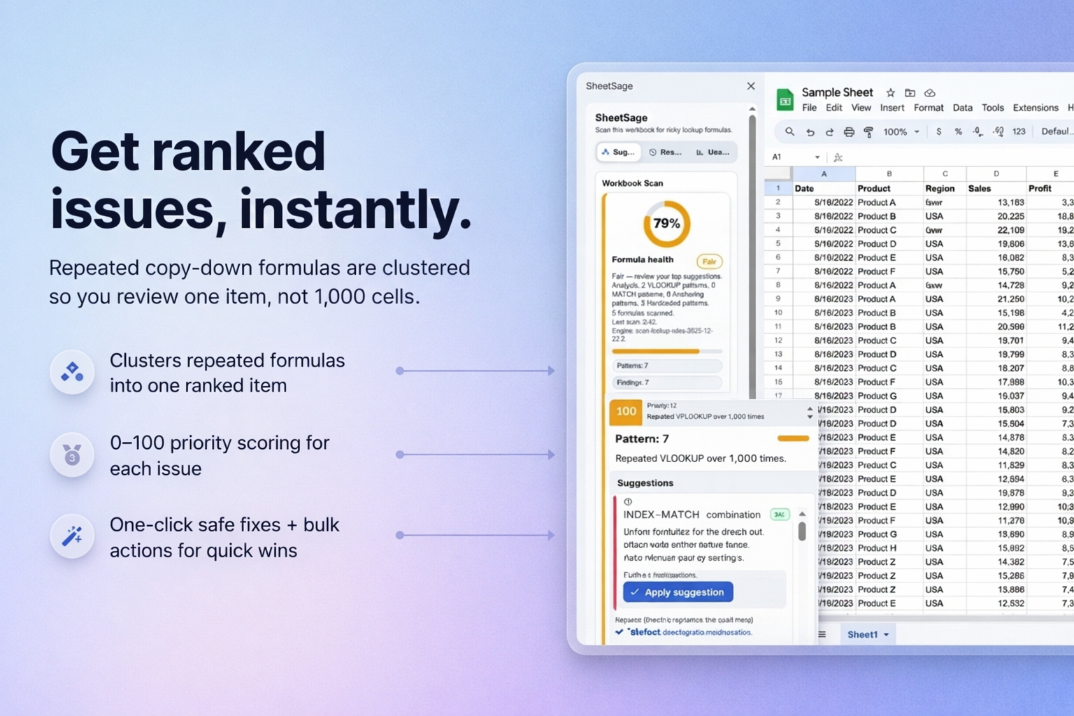Click the search menus magnifier icon

tap(789, 131)
